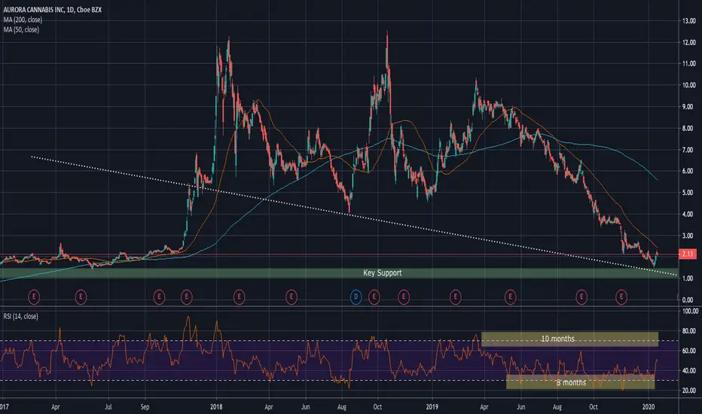Select the E earnings marker between Apr and Jun 2018
Screen dimensions: 702x414
click(x=291, y=297)
